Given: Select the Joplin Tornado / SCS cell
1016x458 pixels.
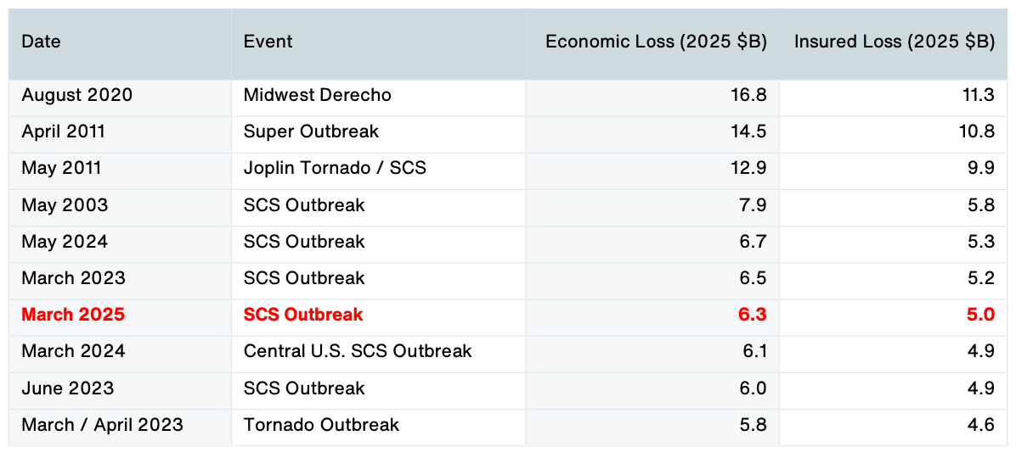Looking at the screenshot, I should (x=335, y=168).
